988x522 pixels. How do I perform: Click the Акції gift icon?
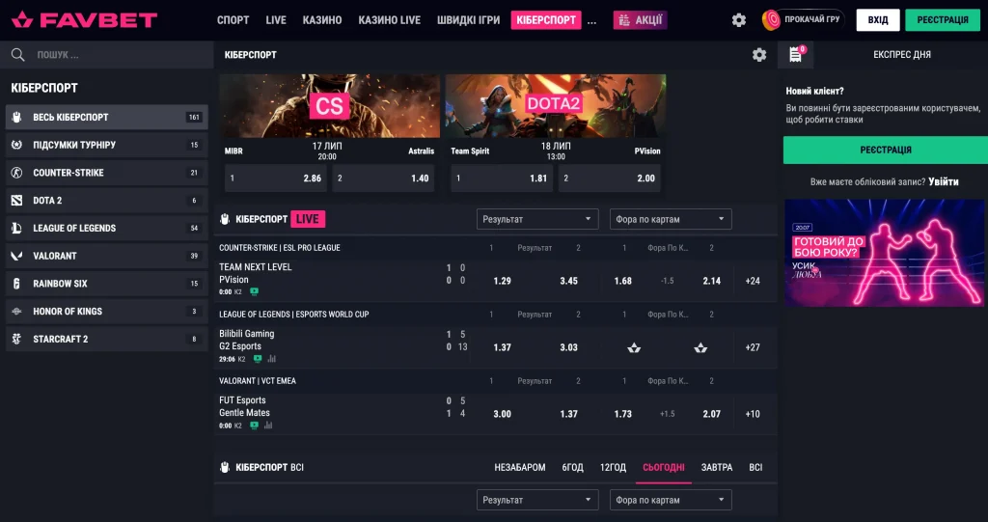pos(624,20)
